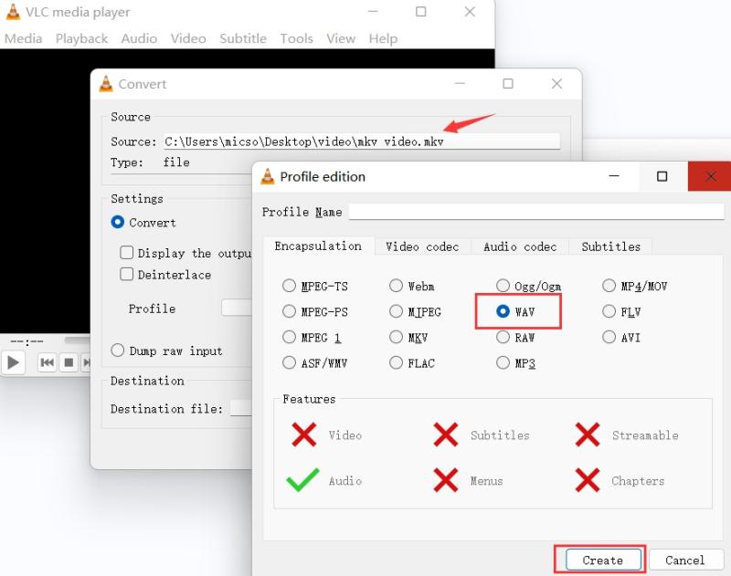The width and height of the screenshot is (731, 576).
Task: Select the FLAC encapsulation
Action: point(396,362)
